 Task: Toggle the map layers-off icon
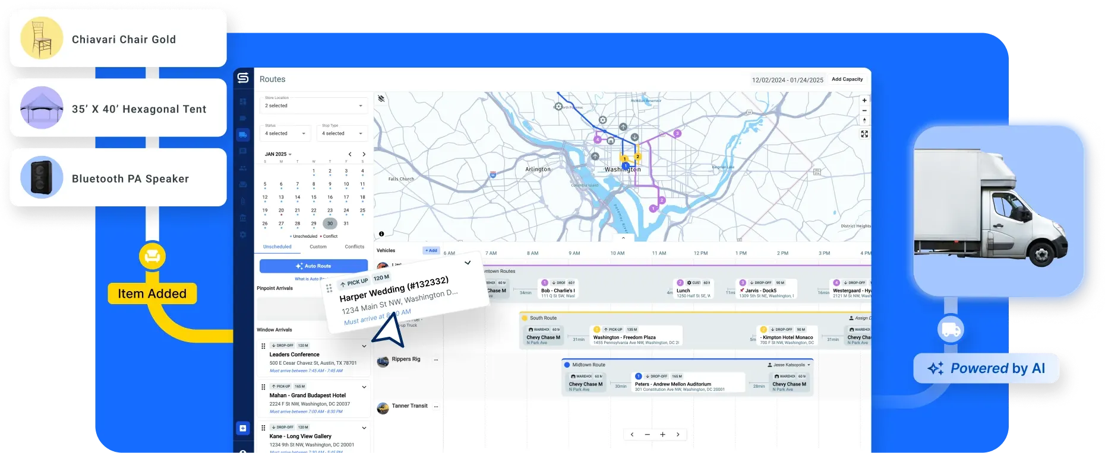[x=381, y=98]
